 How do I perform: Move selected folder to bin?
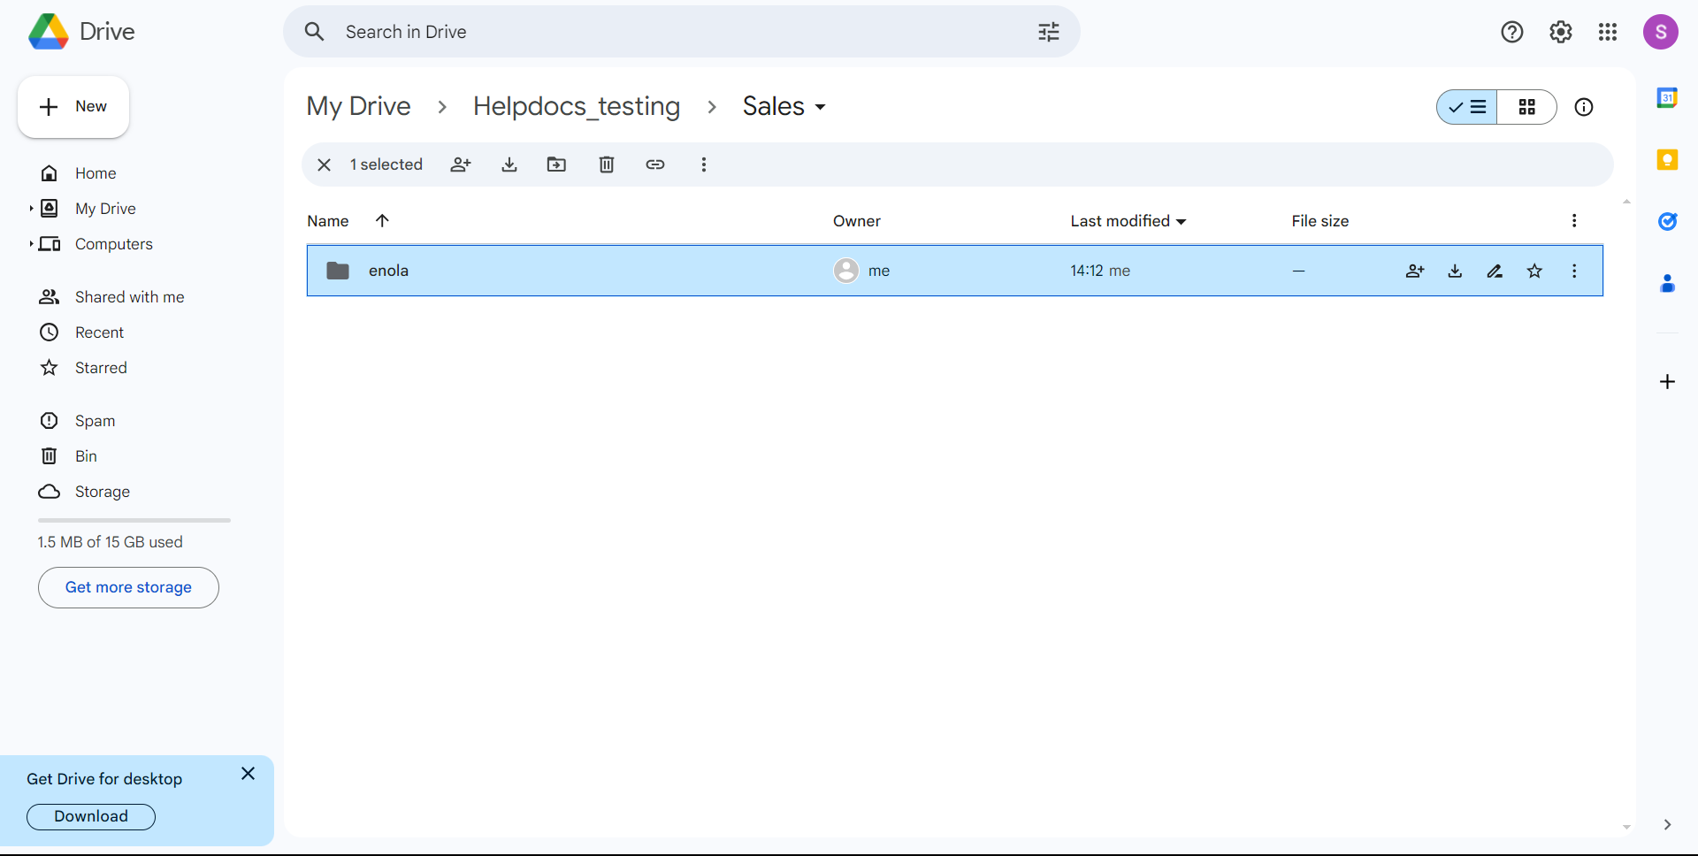pos(607,164)
